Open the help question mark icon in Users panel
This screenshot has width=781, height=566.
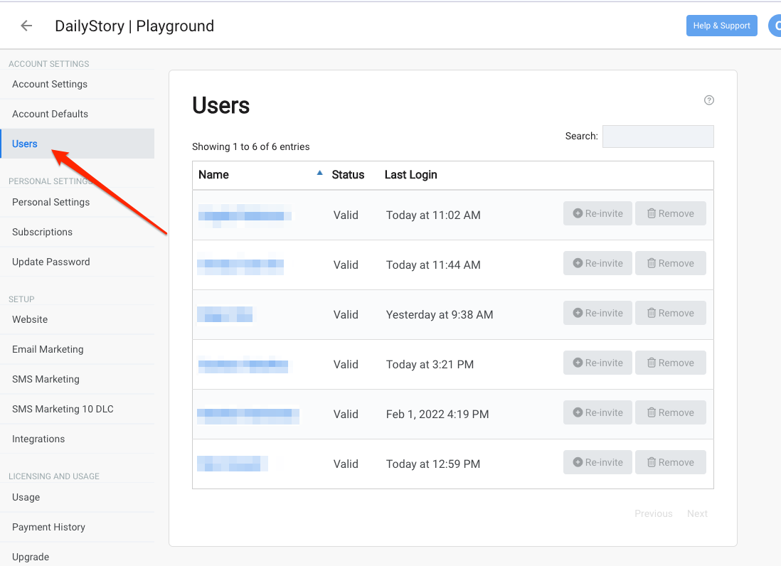click(x=708, y=100)
